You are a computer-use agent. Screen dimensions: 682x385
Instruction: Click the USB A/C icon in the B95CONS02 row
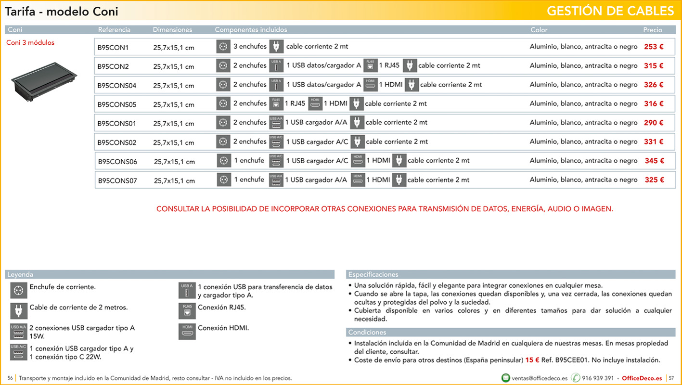pyautogui.click(x=276, y=141)
